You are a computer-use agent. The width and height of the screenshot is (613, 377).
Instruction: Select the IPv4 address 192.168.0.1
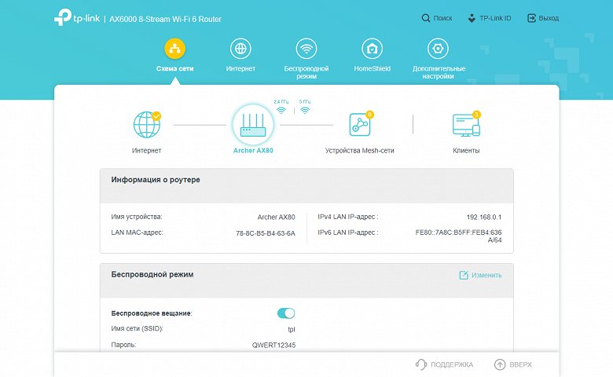(484, 218)
